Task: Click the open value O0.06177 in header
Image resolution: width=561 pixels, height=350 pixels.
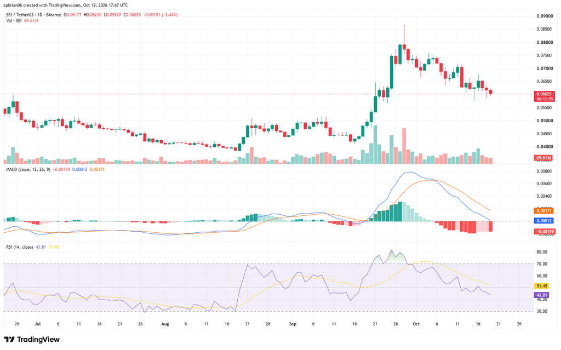Action: [73, 15]
